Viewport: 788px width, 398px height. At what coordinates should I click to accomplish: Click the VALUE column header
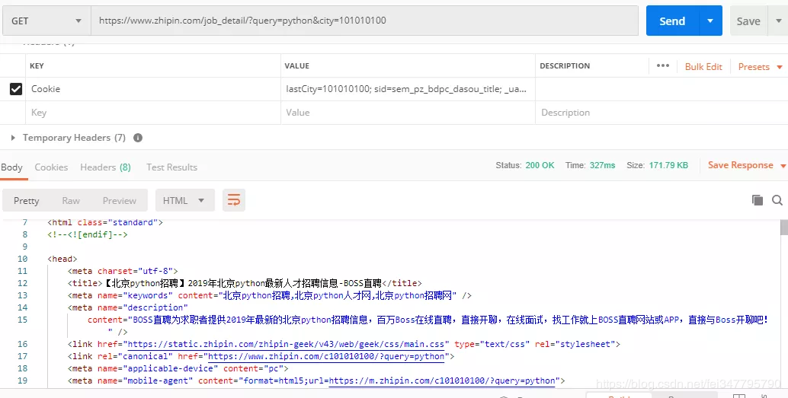click(297, 65)
